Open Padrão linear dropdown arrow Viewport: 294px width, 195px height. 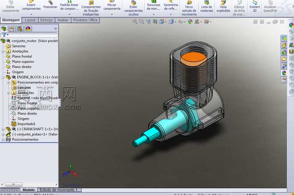tap(69, 14)
